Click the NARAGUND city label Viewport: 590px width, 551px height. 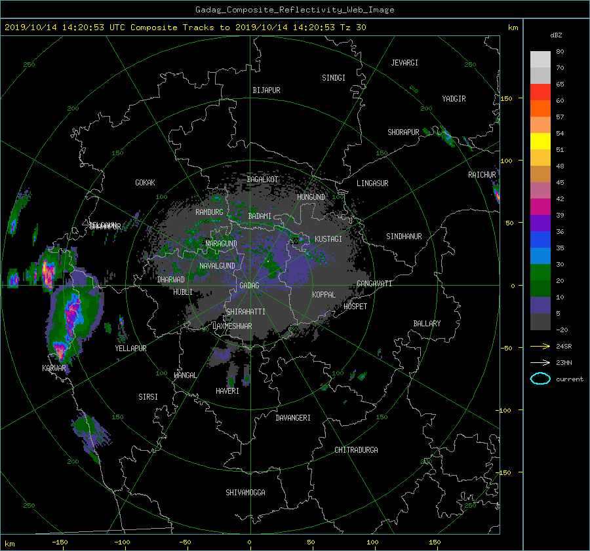(x=222, y=244)
